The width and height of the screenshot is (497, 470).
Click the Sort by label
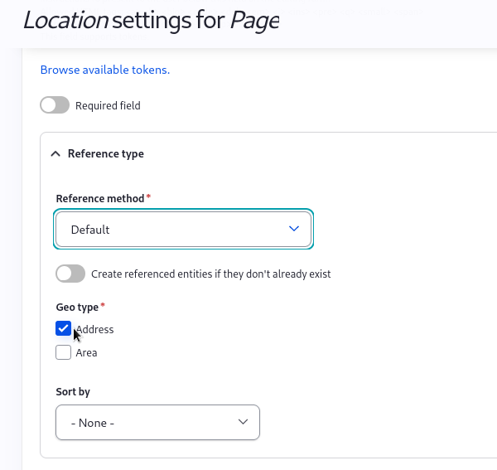coord(73,391)
